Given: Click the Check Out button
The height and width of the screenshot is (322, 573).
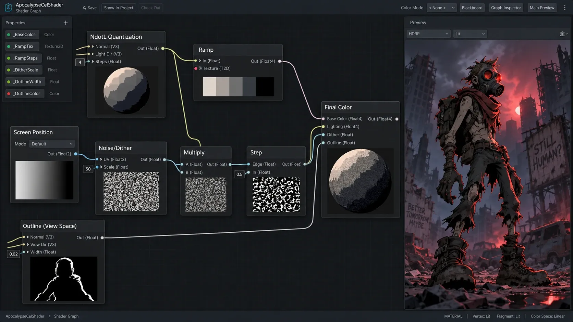Looking at the screenshot, I should (151, 8).
